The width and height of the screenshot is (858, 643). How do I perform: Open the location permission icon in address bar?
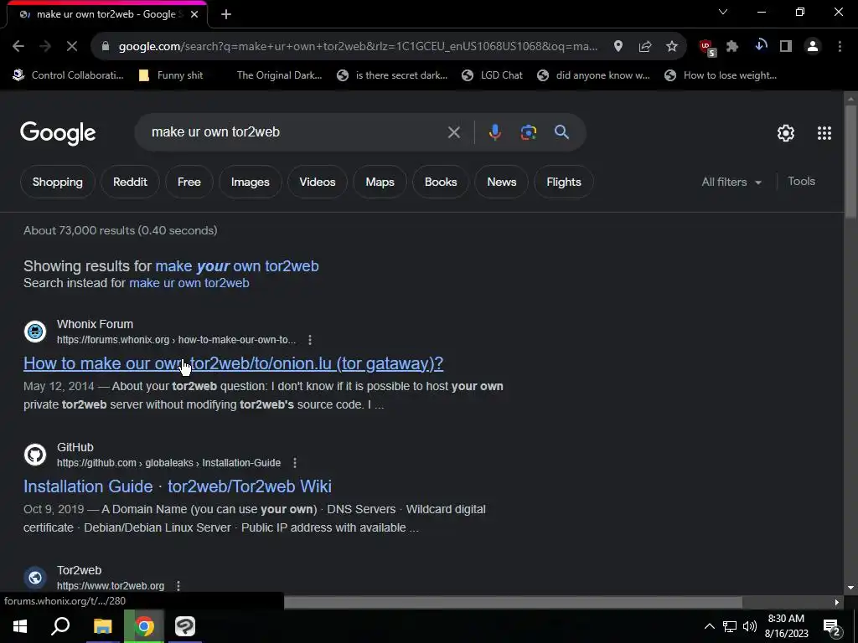click(618, 47)
